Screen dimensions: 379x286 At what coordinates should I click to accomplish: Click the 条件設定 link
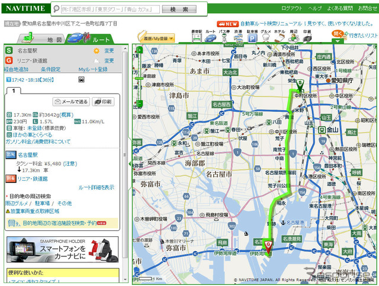(x=50, y=69)
